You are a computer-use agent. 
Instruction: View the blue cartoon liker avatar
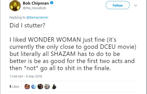click(x=34, y=86)
